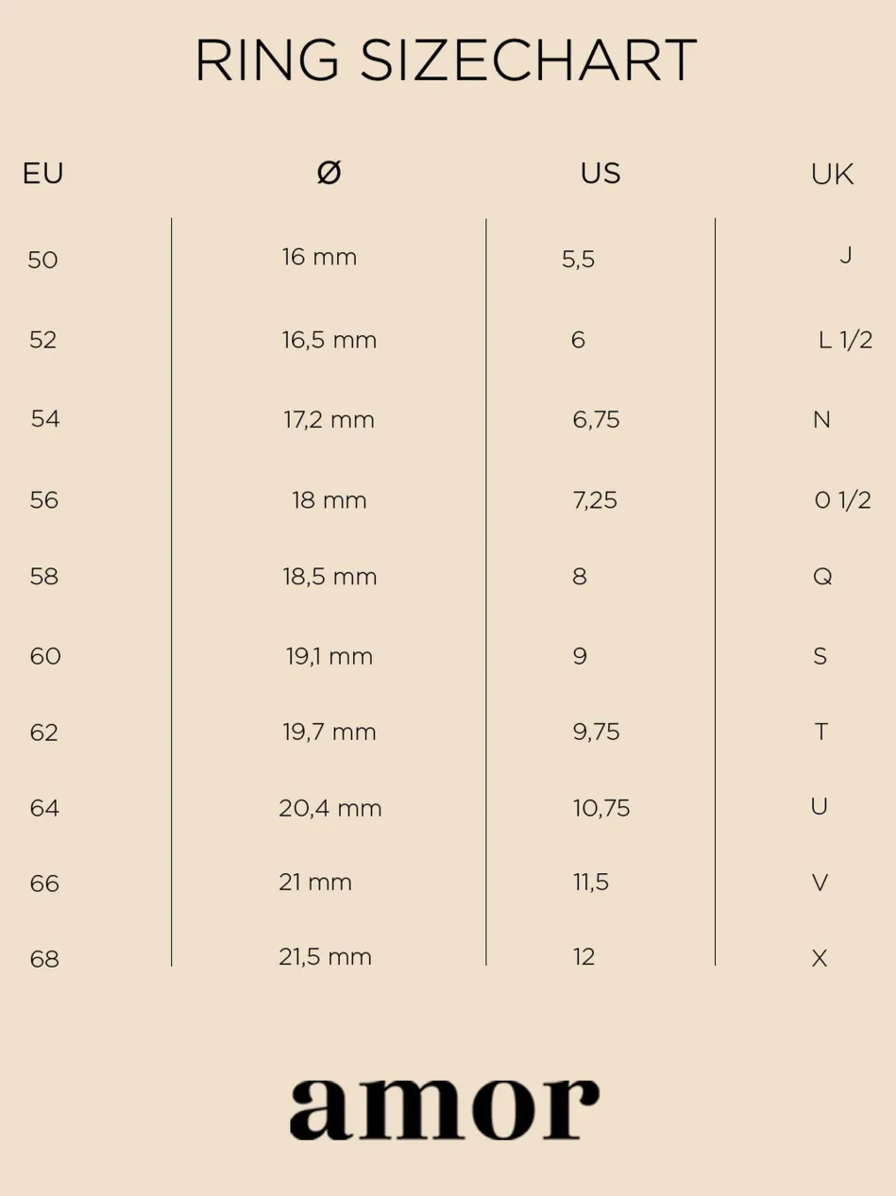Click EU size 66
The image size is (896, 1196).
(x=44, y=884)
